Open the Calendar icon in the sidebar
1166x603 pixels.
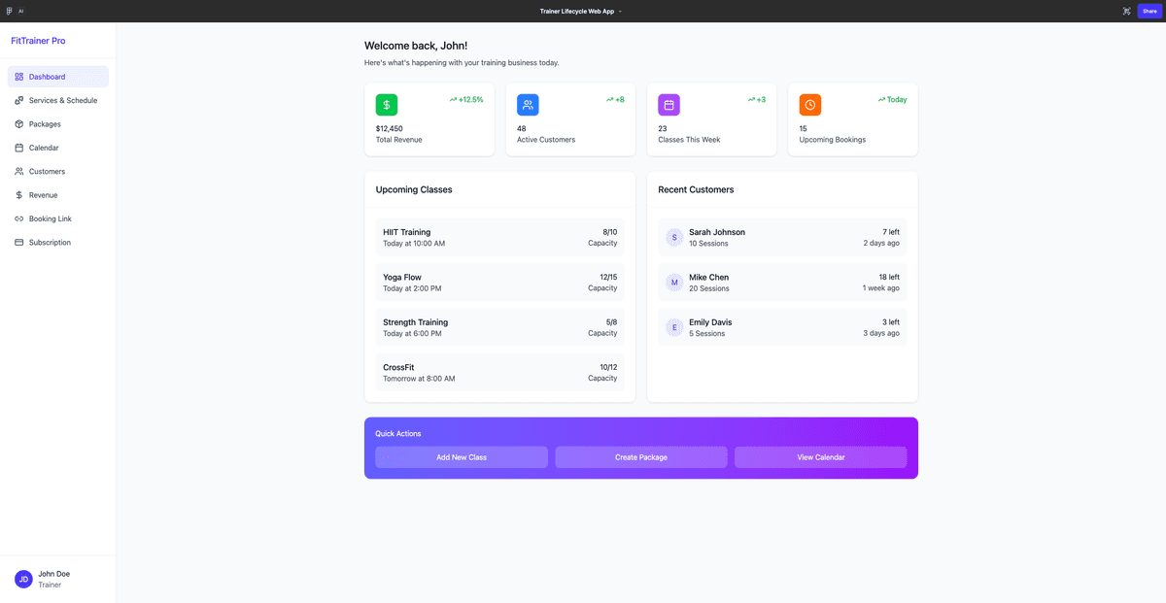click(x=19, y=147)
